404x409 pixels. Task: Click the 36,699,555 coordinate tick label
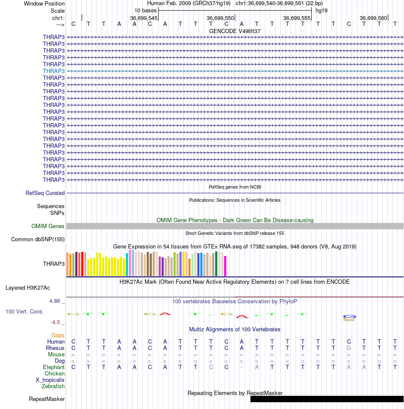point(297,18)
